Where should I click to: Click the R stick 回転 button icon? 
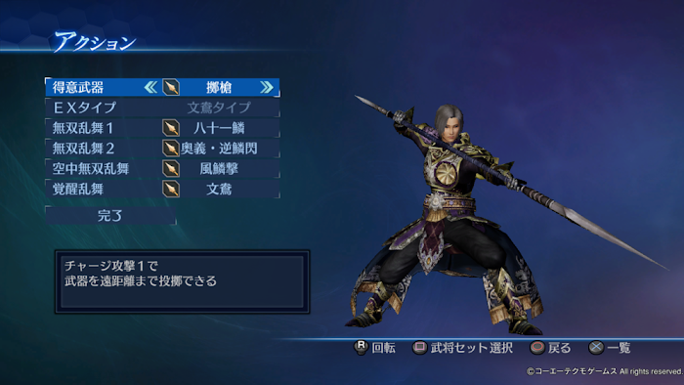click(x=361, y=347)
